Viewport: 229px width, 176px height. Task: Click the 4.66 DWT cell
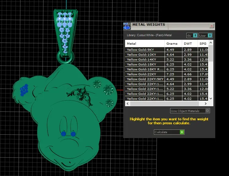[190, 74]
